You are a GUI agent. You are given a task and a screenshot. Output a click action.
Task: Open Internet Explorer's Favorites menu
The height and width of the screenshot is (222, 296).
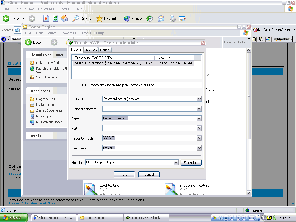coord(46,9)
